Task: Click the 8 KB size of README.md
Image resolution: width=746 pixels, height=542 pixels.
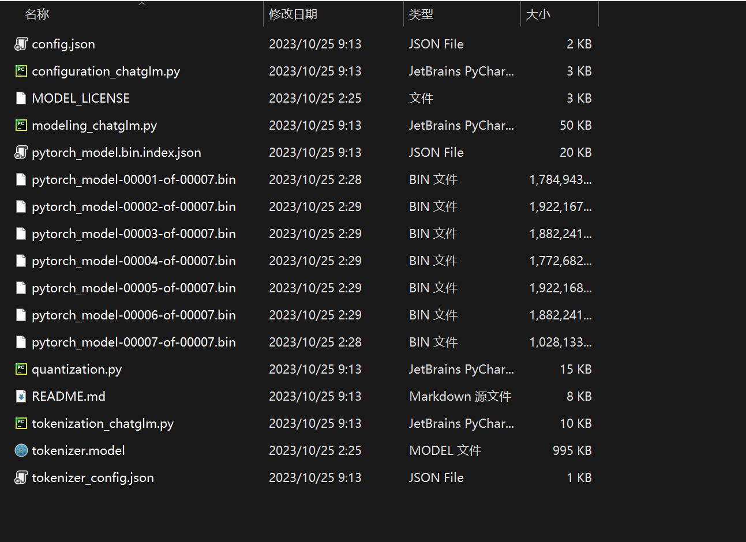Action: tap(579, 396)
